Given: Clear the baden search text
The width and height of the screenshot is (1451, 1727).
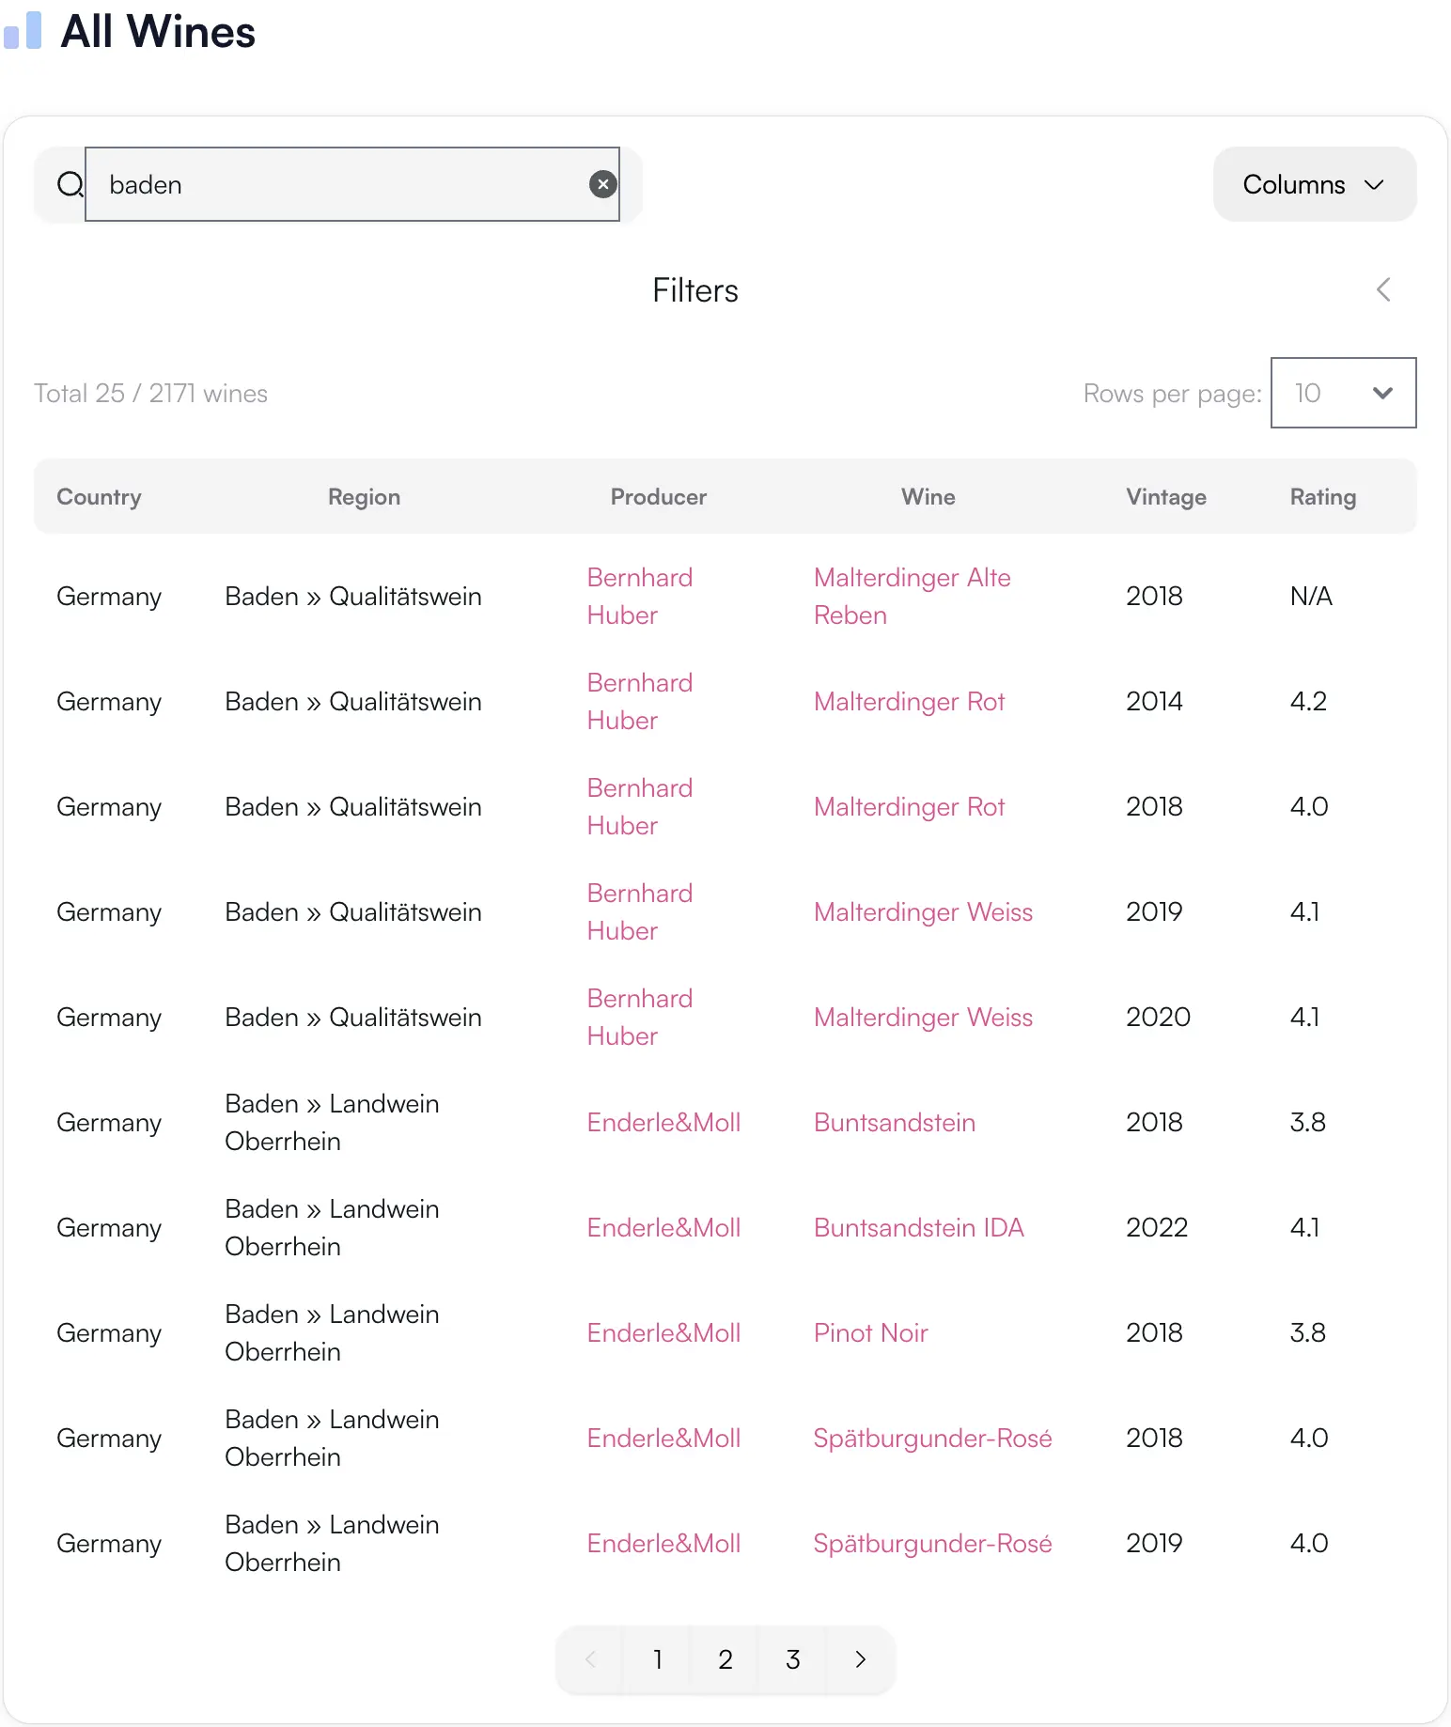Looking at the screenshot, I should point(602,184).
